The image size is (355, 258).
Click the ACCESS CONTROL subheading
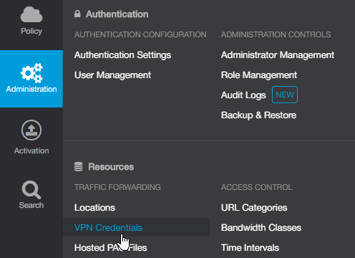point(256,187)
